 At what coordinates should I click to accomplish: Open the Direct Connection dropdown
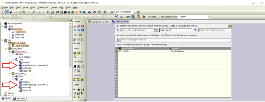(x=134, y=12)
